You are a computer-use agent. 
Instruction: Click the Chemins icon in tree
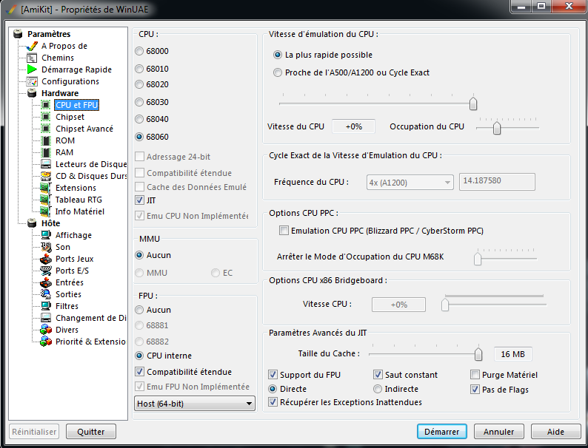[x=33, y=58]
